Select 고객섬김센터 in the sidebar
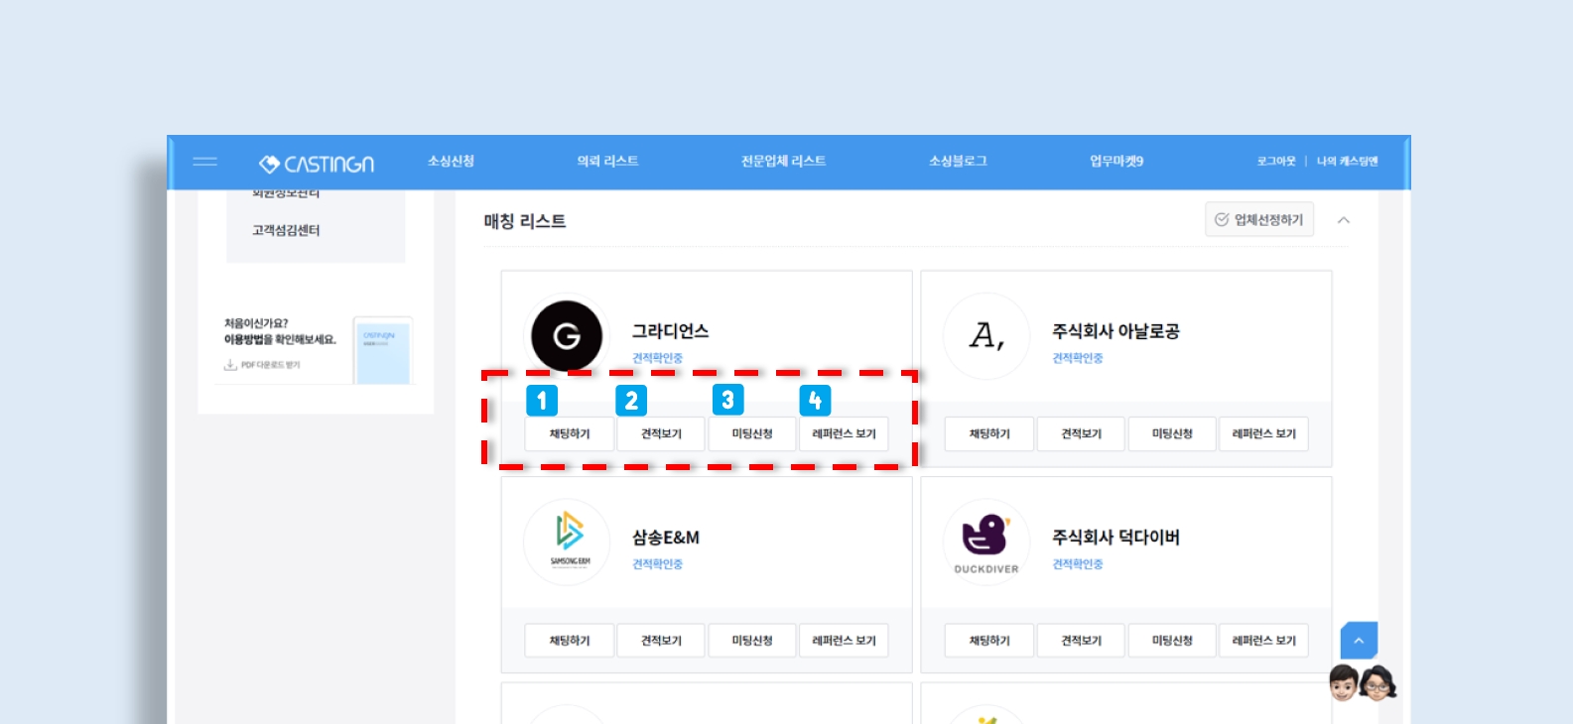Viewport: 1573px width, 724px height. pos(286,230)
